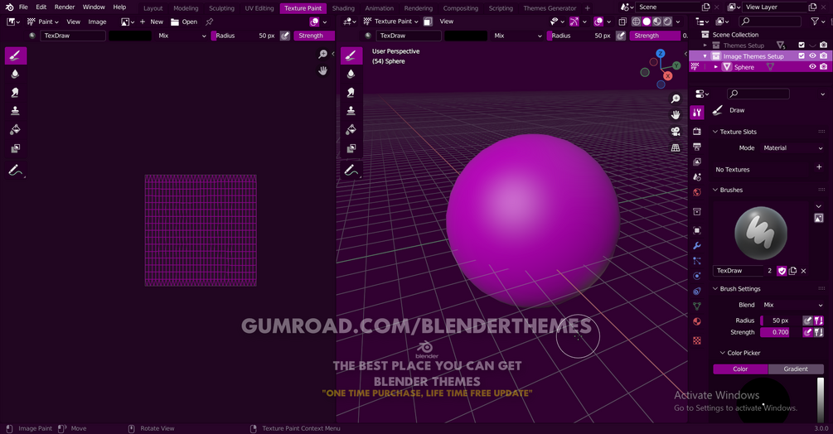Switch to the Shading workspace tab
Image resolution: width=833 pixels, height=434 pixels.
[343, 8]
